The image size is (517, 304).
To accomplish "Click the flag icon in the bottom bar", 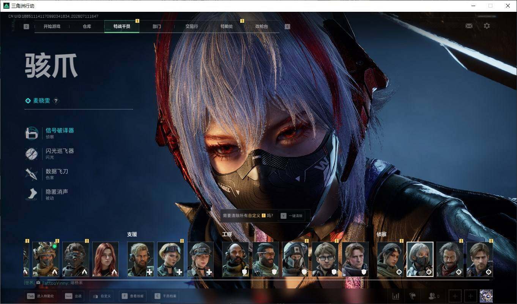I will (x=413, y=296).
